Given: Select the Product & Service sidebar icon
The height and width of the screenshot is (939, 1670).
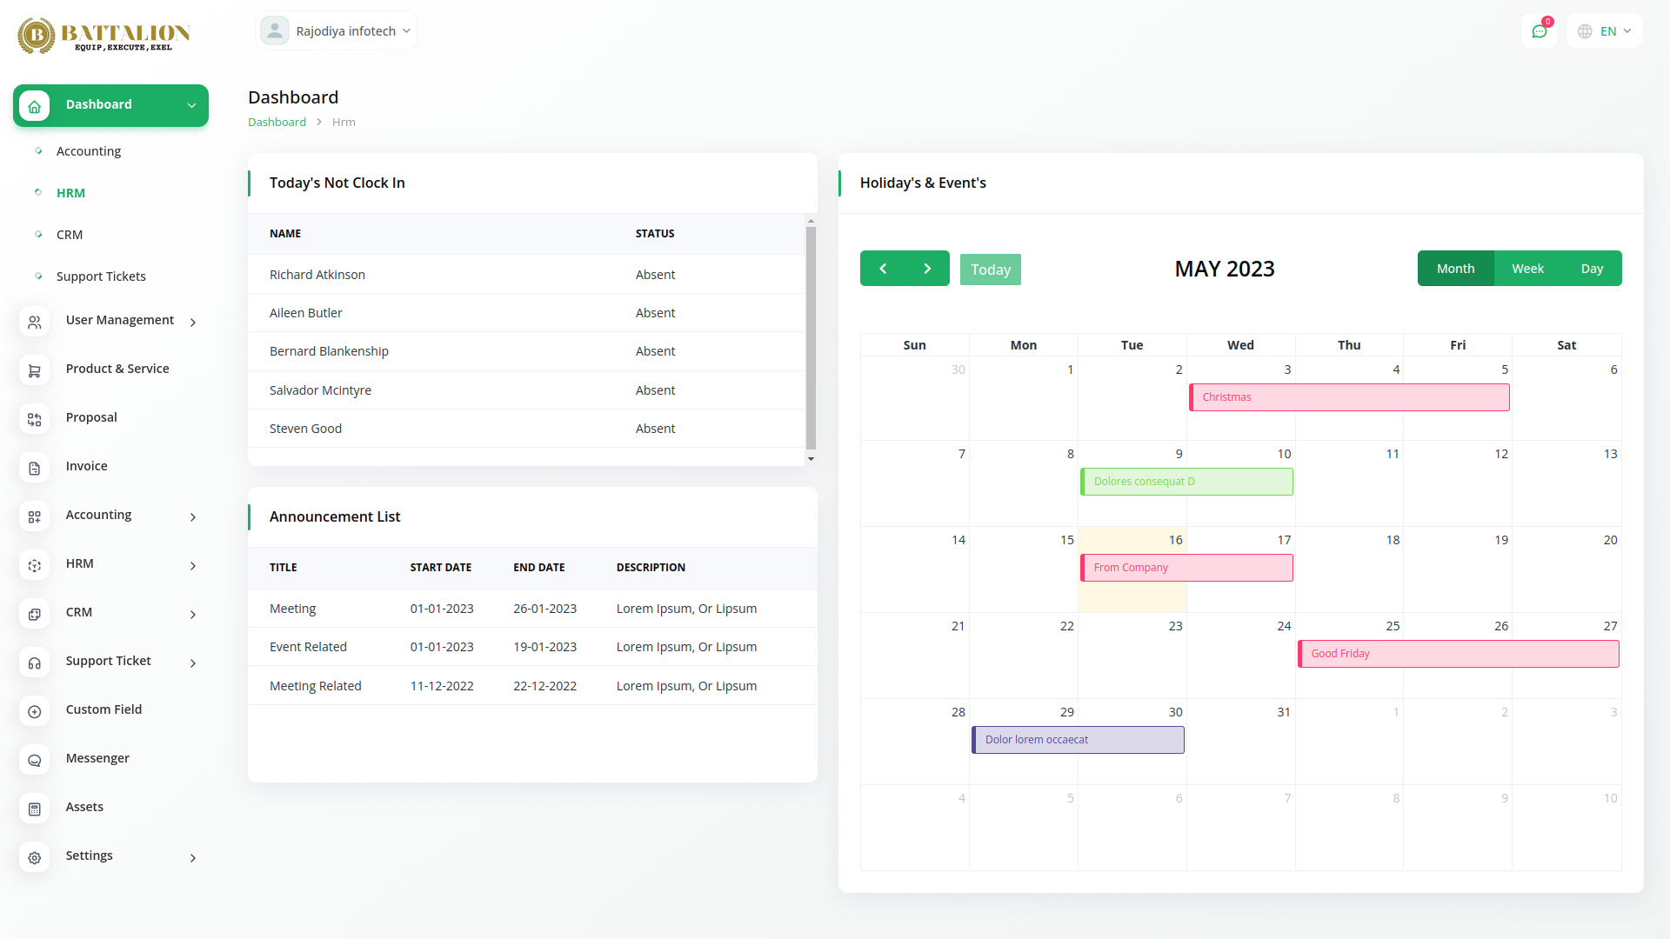Looking at the screenshot, I should tap(34, 370).
